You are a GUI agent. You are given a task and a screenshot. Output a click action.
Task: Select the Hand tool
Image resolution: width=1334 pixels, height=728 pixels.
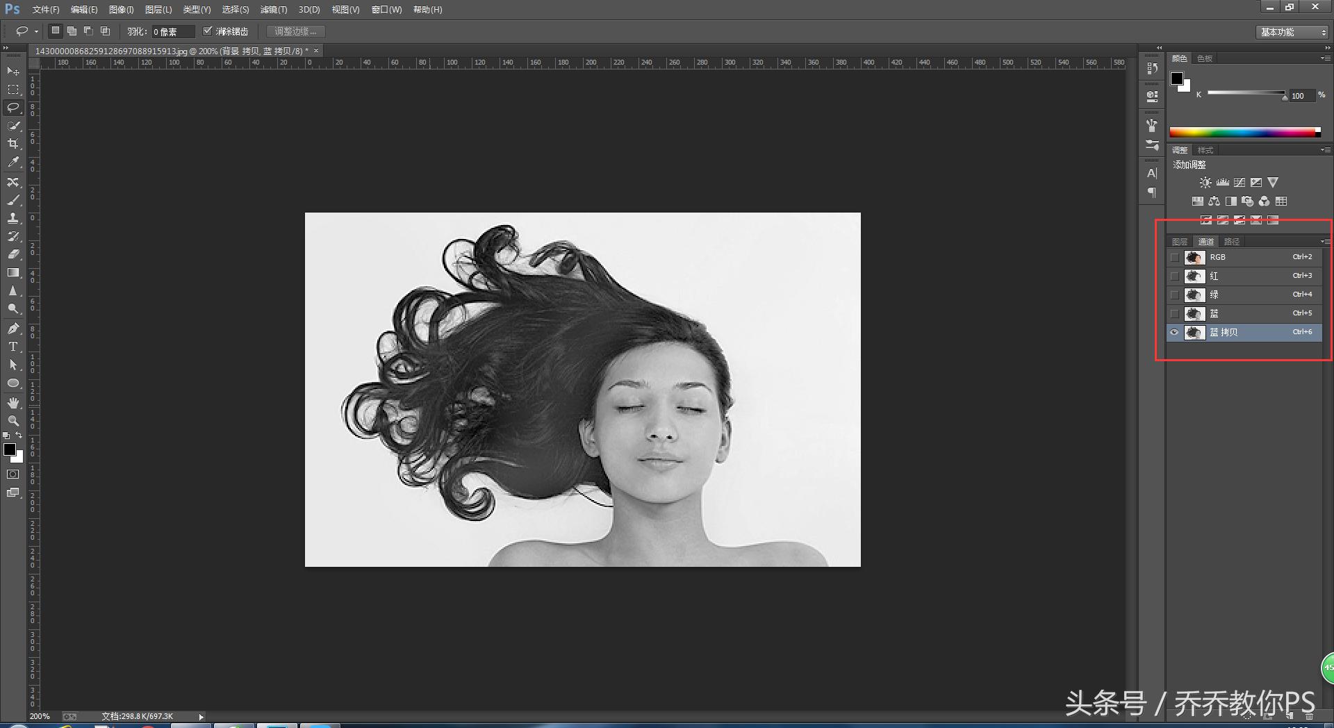click(13, 403)
